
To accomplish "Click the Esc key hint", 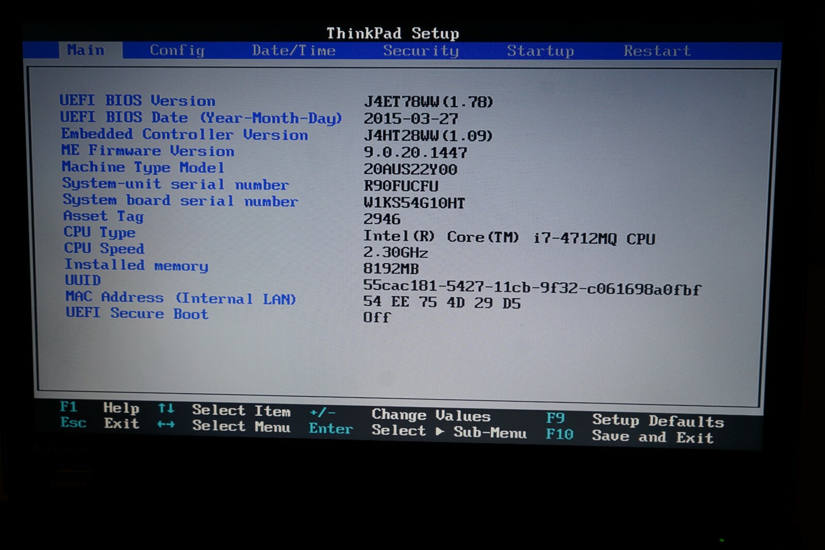I will click(x=73, y=423).
